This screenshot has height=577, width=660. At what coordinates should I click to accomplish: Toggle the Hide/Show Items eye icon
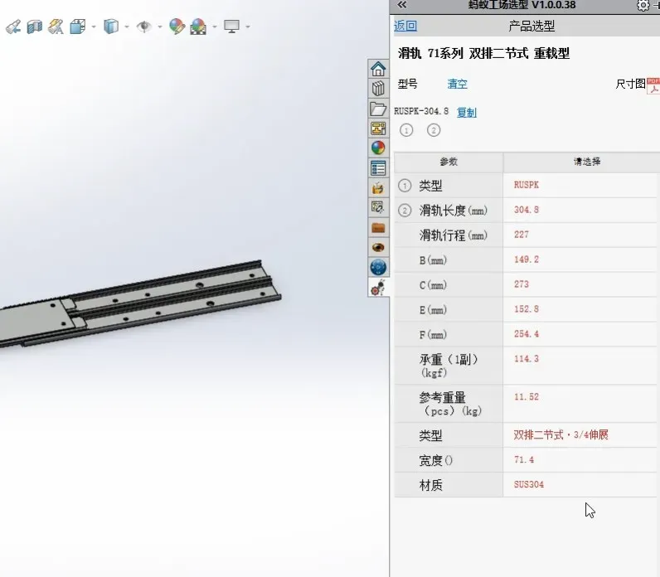(144, 27)
